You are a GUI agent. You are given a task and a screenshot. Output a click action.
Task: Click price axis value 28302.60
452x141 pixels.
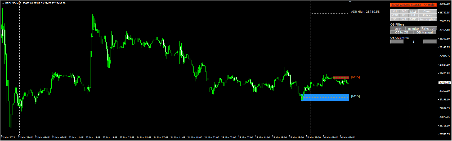tap(445, 39)
